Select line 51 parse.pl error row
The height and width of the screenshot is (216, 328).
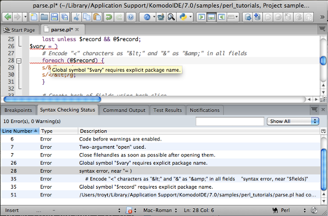(x=160, y=195)
